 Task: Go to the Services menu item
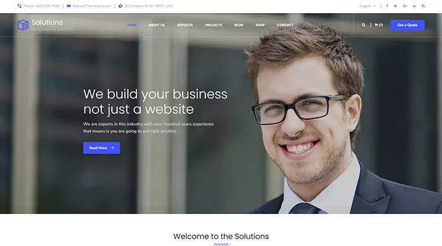[x=185, y=25]
